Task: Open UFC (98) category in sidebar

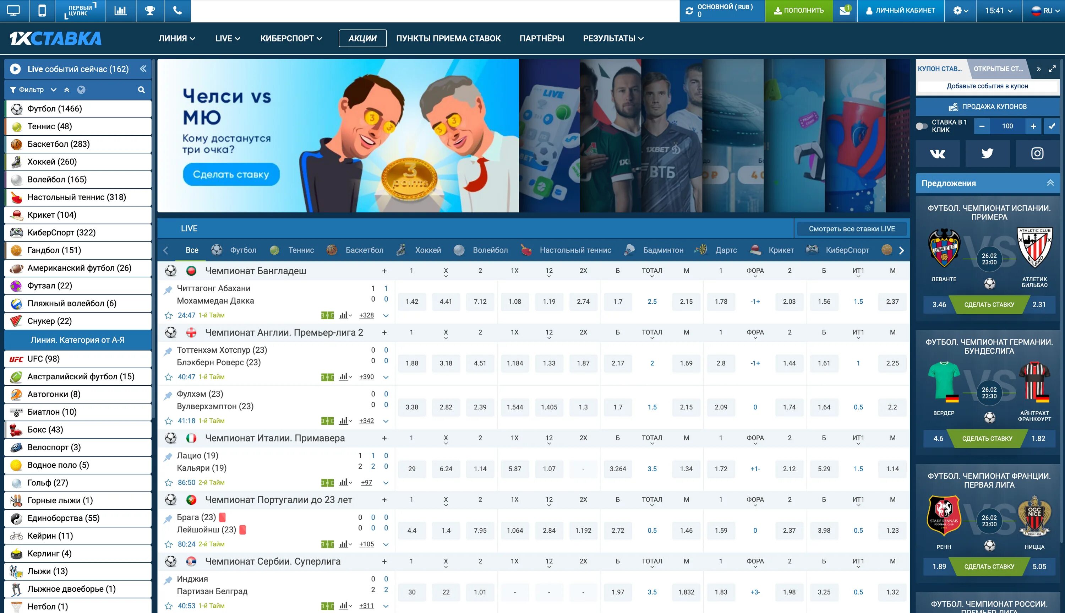Action: tap(78, 359)
